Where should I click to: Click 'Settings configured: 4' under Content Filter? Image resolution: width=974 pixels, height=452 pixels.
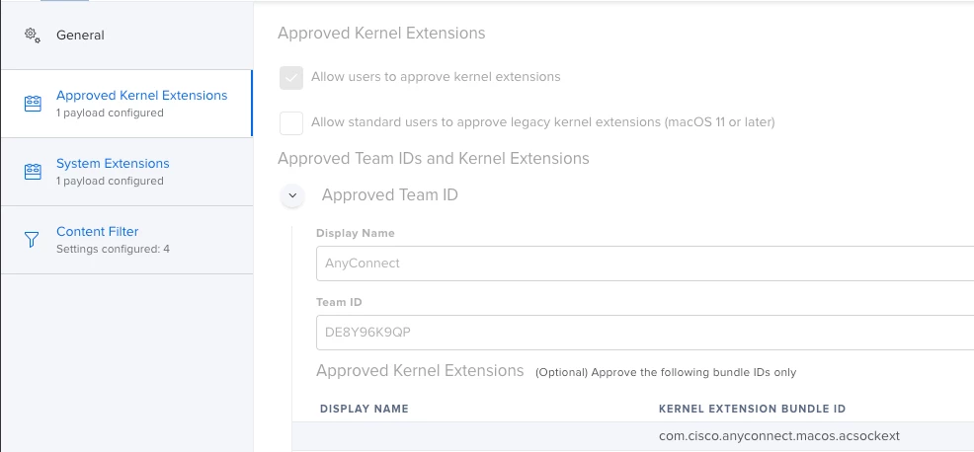[x=113, y=250]
